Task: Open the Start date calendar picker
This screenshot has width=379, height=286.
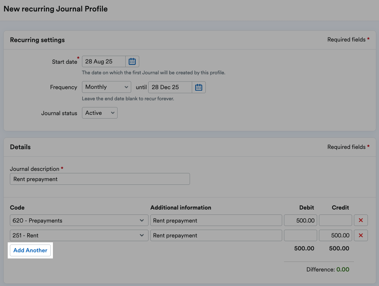Action: [x=132, y=61]
